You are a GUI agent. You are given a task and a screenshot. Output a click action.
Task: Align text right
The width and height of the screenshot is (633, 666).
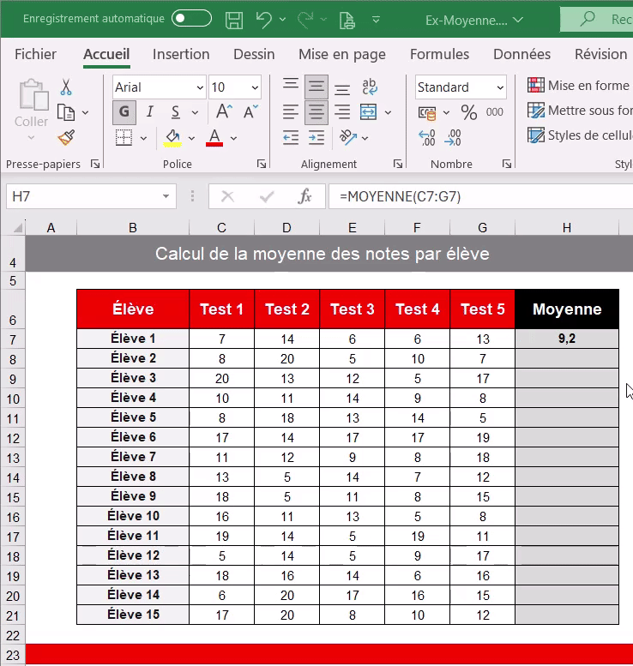[341, 112]
